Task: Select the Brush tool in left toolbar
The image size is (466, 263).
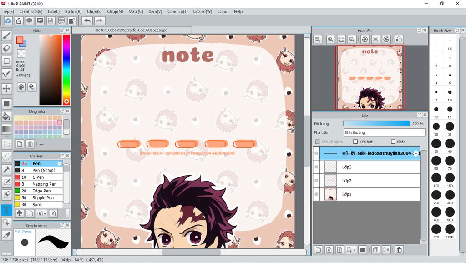Action: coord(6,35)
